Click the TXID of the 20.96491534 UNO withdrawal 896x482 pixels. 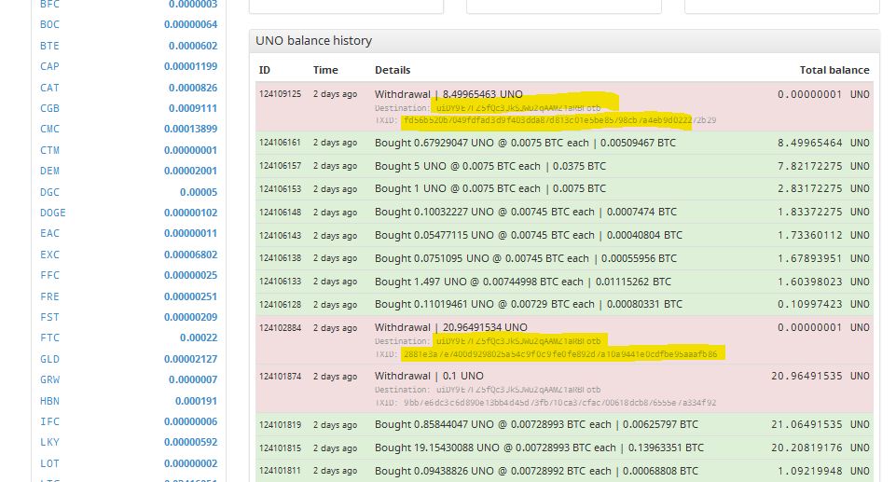(560, 354)
